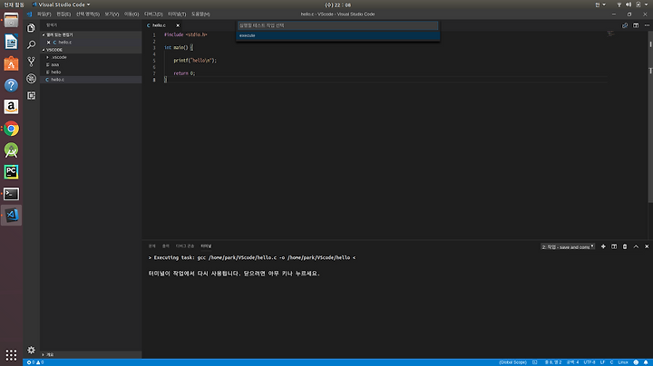Screen dimensions: 653x366
Task: Open the aaa file in explorer
Action: coord(91,65)
